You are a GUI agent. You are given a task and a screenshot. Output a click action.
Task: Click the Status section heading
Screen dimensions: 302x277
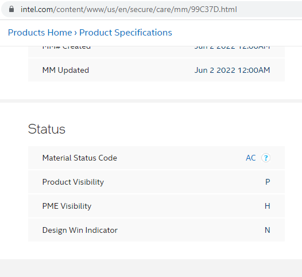(x=47, y=129)
